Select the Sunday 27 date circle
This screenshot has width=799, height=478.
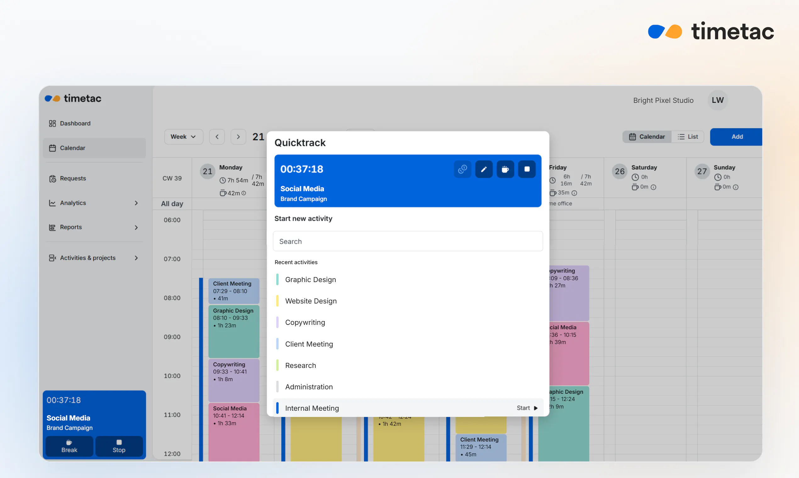[702, 171]
